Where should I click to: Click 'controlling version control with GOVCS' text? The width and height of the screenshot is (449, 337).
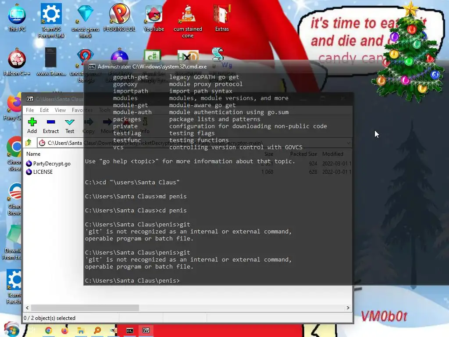tap(235, 147)
